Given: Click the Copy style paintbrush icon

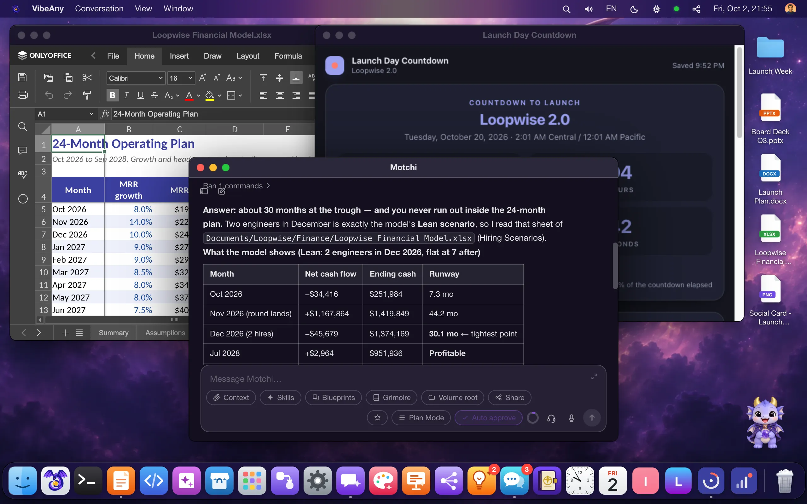Looking at the screenshot, I should [x=87, y=95].
